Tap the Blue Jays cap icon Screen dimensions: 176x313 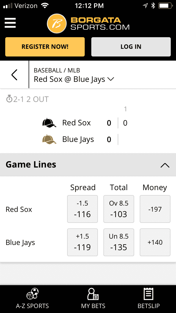click(x=49, y=139)
